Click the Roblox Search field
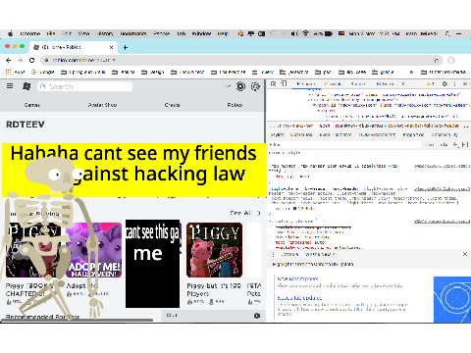471x353 pixels. [85, 86]
